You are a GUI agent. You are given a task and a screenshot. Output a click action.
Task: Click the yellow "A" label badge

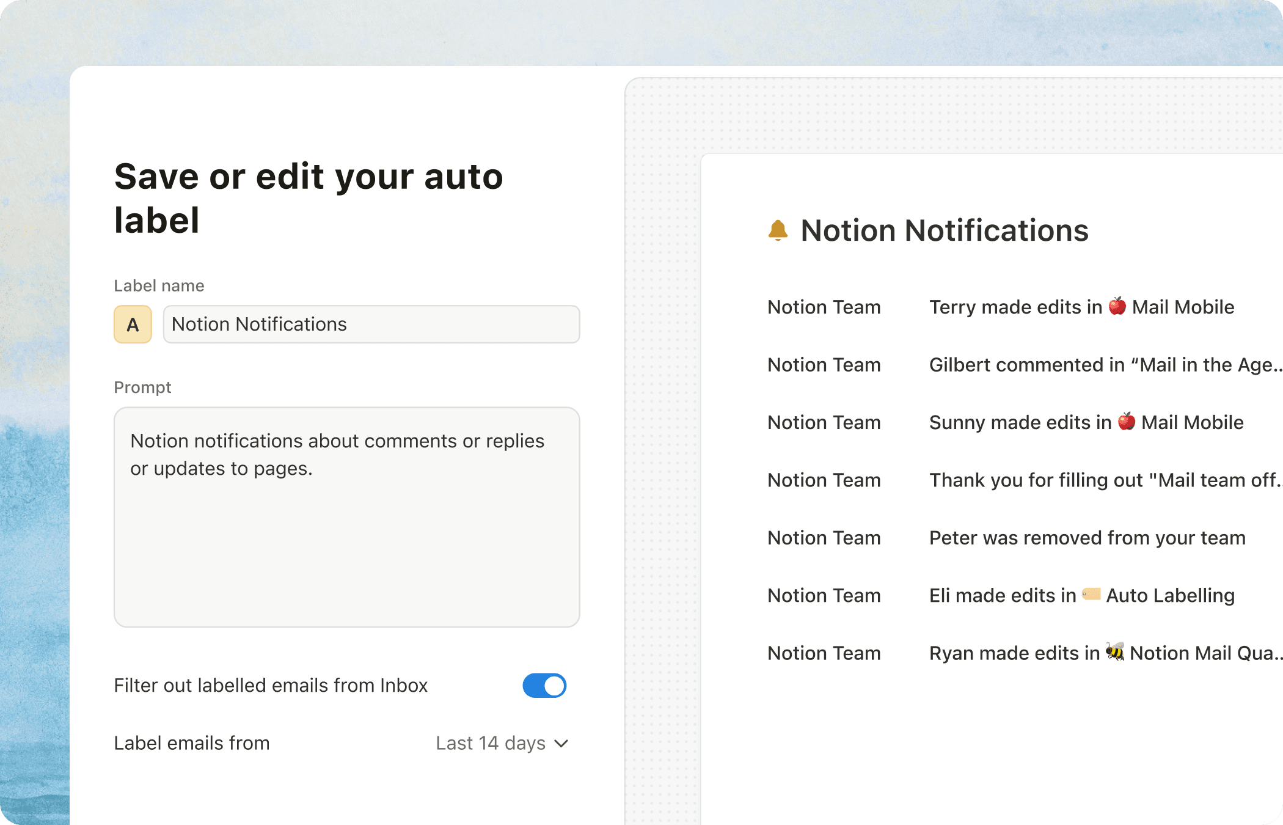[x=133, y=324]
